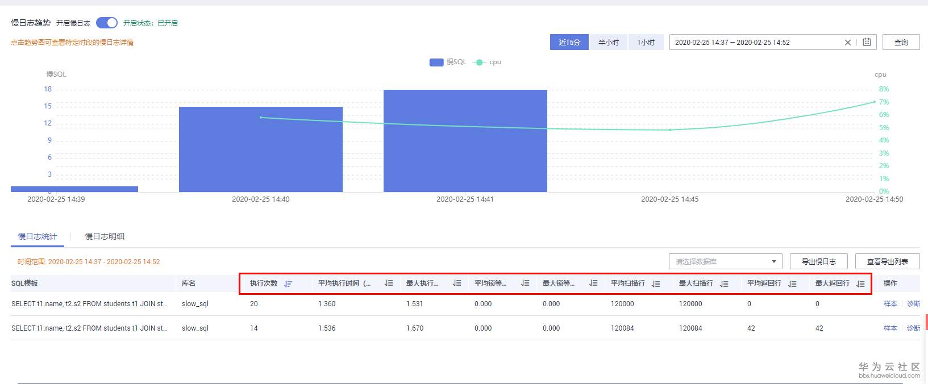Click the 导出慢日志 button
928x384 pixels.
click(819, 261)
